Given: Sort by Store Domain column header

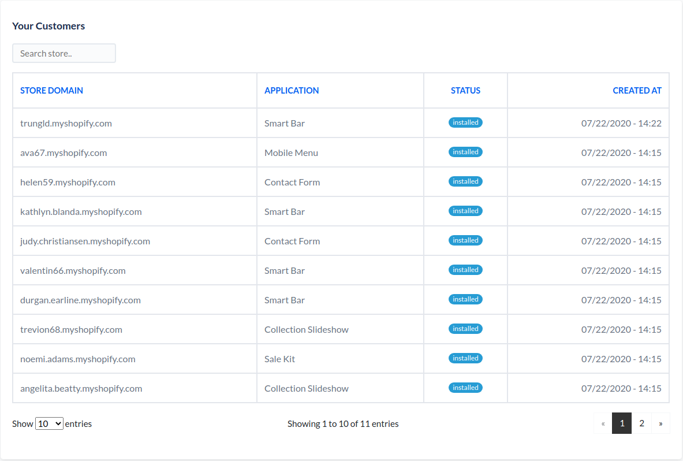Looking at the screenshot, I should tap(51, 91).
